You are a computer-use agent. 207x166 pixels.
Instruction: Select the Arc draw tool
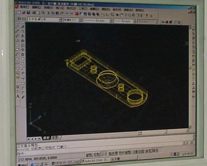[17, 54]
